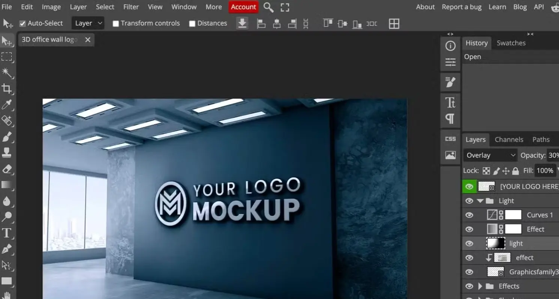Select the Clone Stamp tool

point(7,153)
